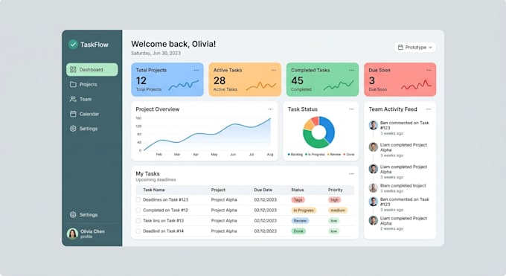Open the My Tasks panel options menu

pos(351,174)
